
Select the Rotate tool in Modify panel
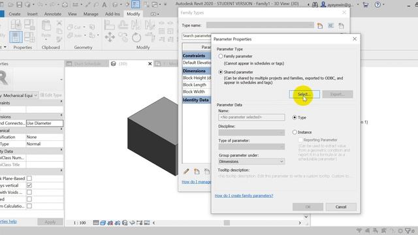tap(137, 37)
